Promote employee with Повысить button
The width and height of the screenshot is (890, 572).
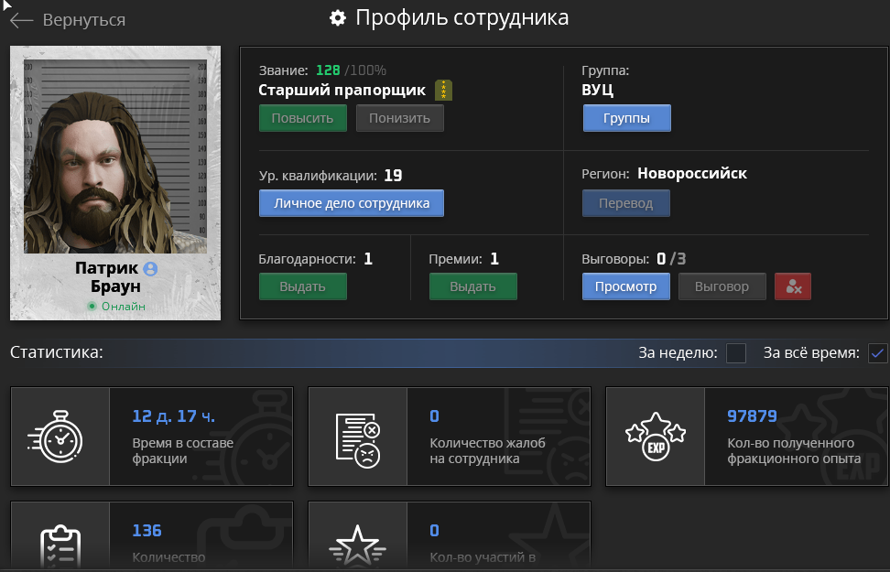[x=303, y=118]
